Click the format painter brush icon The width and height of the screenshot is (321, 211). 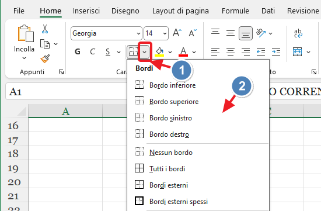click(46, 58)
